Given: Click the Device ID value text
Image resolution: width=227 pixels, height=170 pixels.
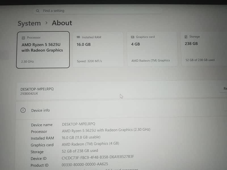Looking at the screenshot, I should point(98,157).
